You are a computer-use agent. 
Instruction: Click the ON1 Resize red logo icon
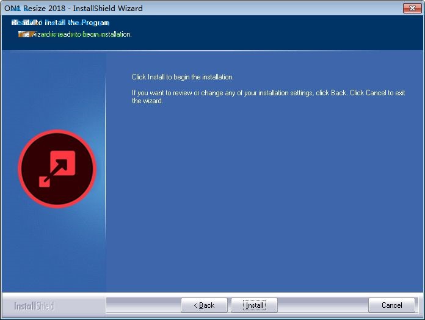[57, 169]
